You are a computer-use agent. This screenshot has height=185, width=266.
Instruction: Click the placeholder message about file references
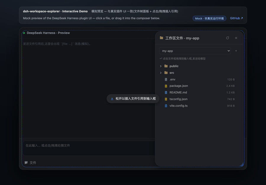[x=57, y=44]
